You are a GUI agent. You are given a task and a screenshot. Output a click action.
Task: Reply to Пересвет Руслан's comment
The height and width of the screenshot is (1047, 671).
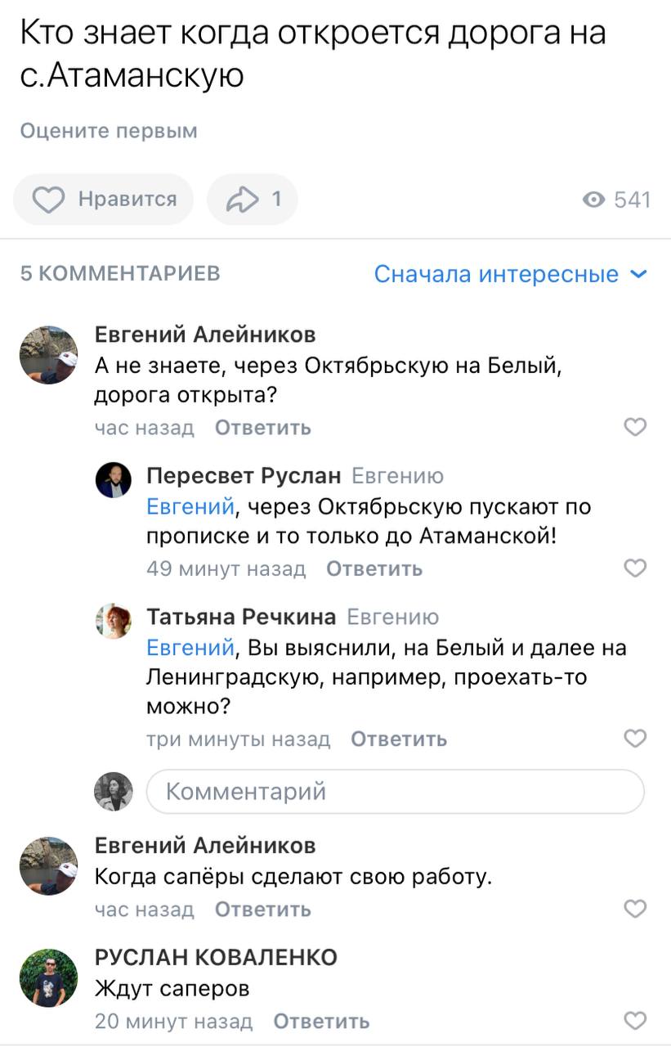[x=374, y=568]
